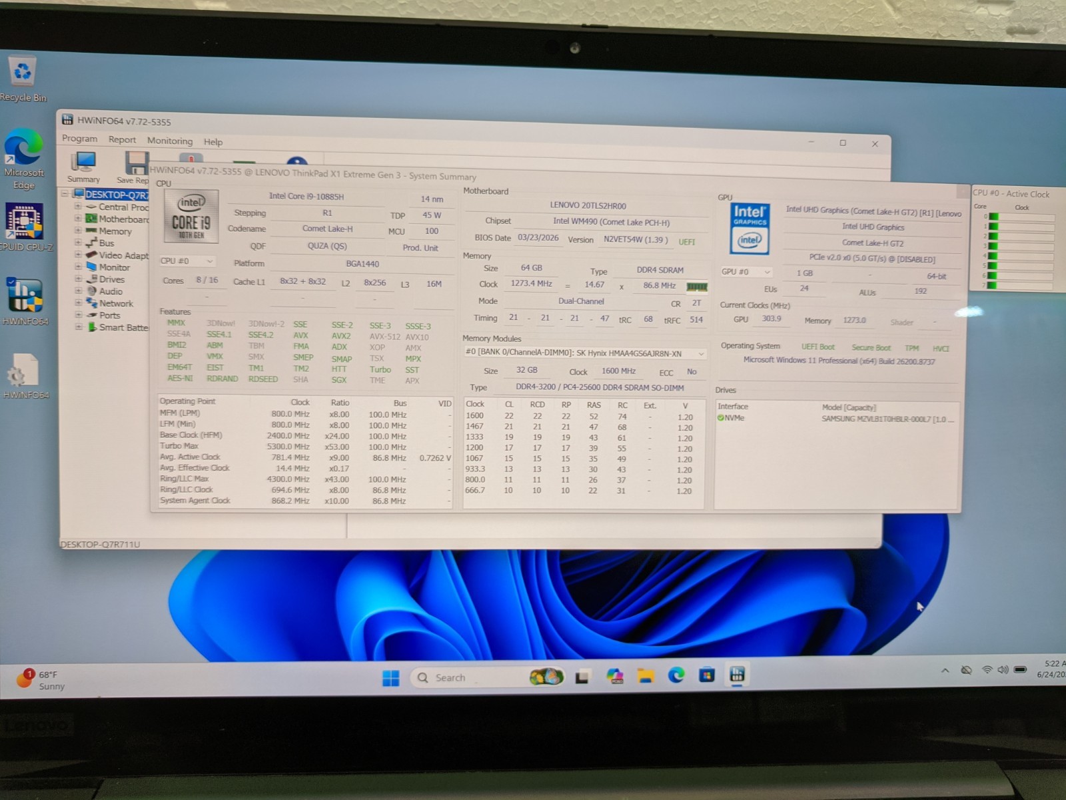Click the LENOVO 20TLS2HR00 motherboard name
The height and width of the screenshot is (800, 1066).
click(x=588, y=206)
